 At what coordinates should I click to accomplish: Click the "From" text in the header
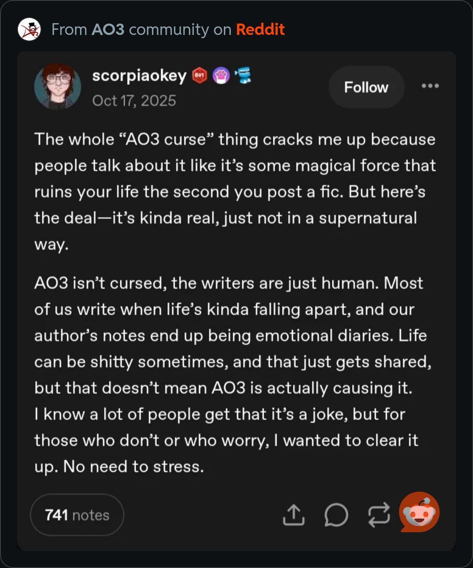69,30
